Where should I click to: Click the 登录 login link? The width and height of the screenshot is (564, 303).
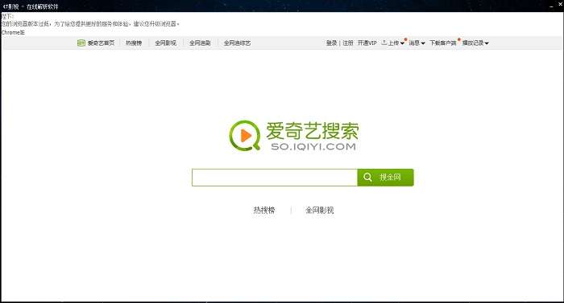point(331,43)
